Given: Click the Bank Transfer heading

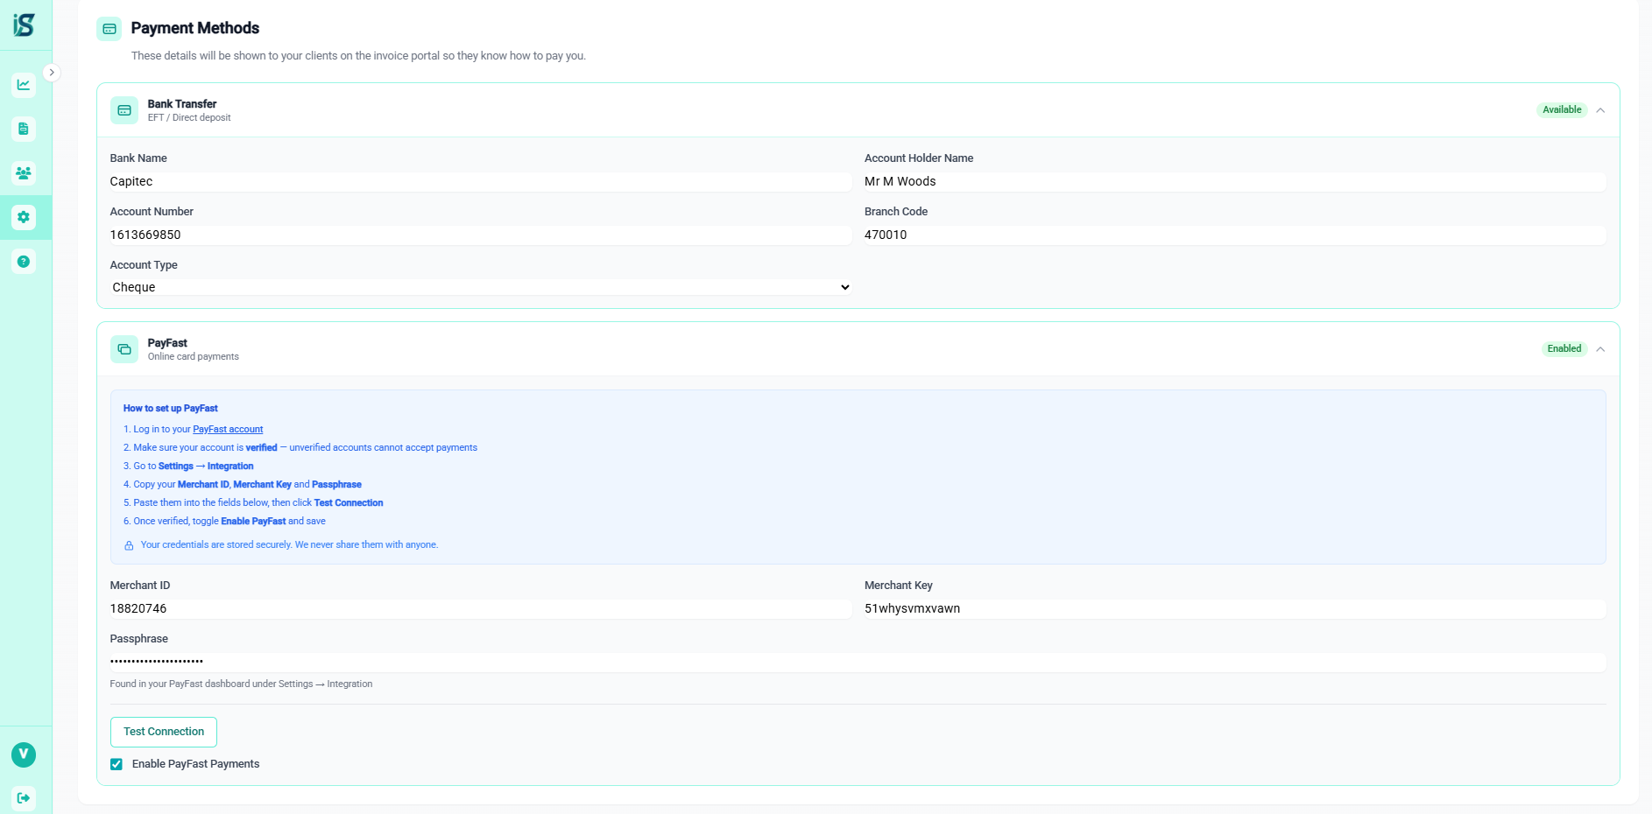Looking at the screenshot, I should [x=182, y=103].
